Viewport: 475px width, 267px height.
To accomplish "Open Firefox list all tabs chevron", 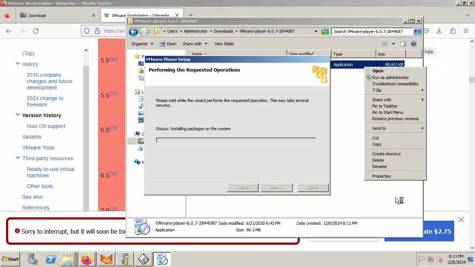I will (467, 15).
